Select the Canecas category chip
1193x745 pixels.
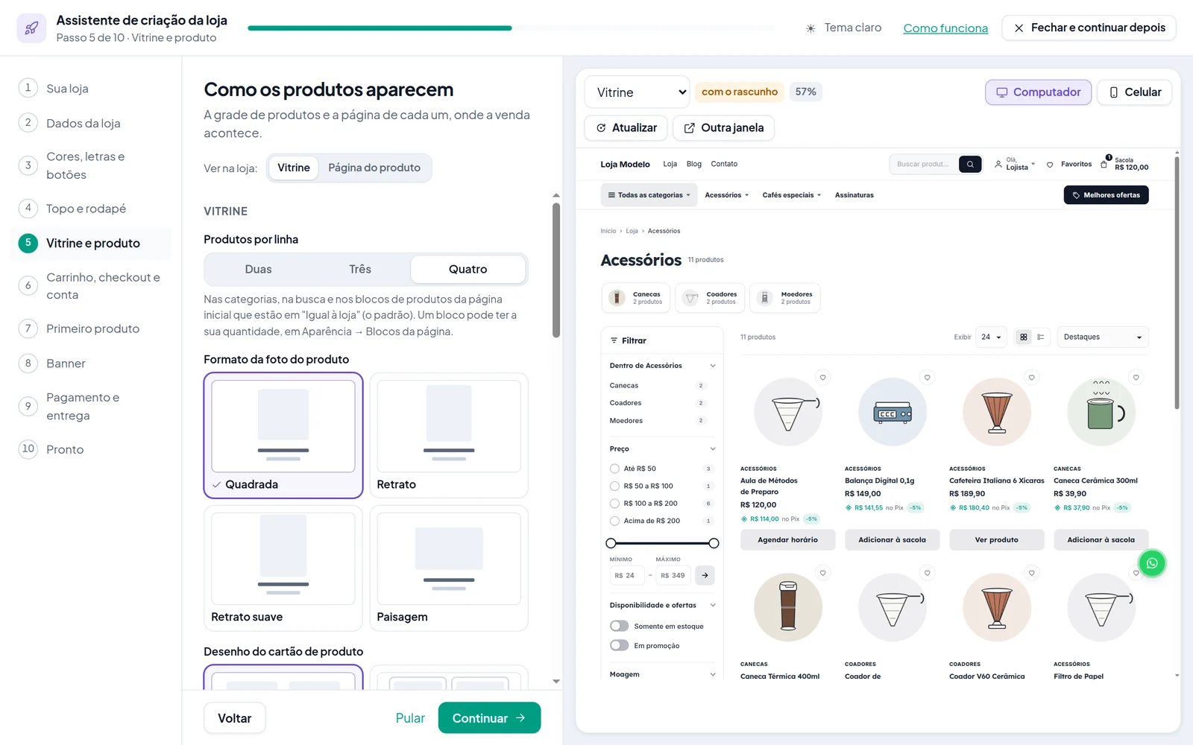(636, 298)
